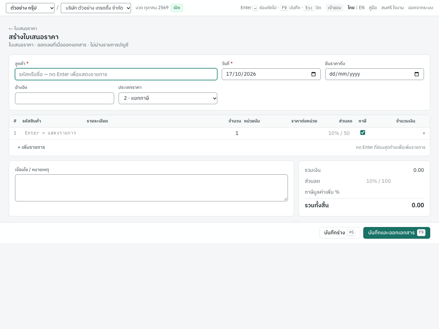Click the เปิด period status badge
The height and width of the screenshot is (329, 439).
tap(177, 8)
